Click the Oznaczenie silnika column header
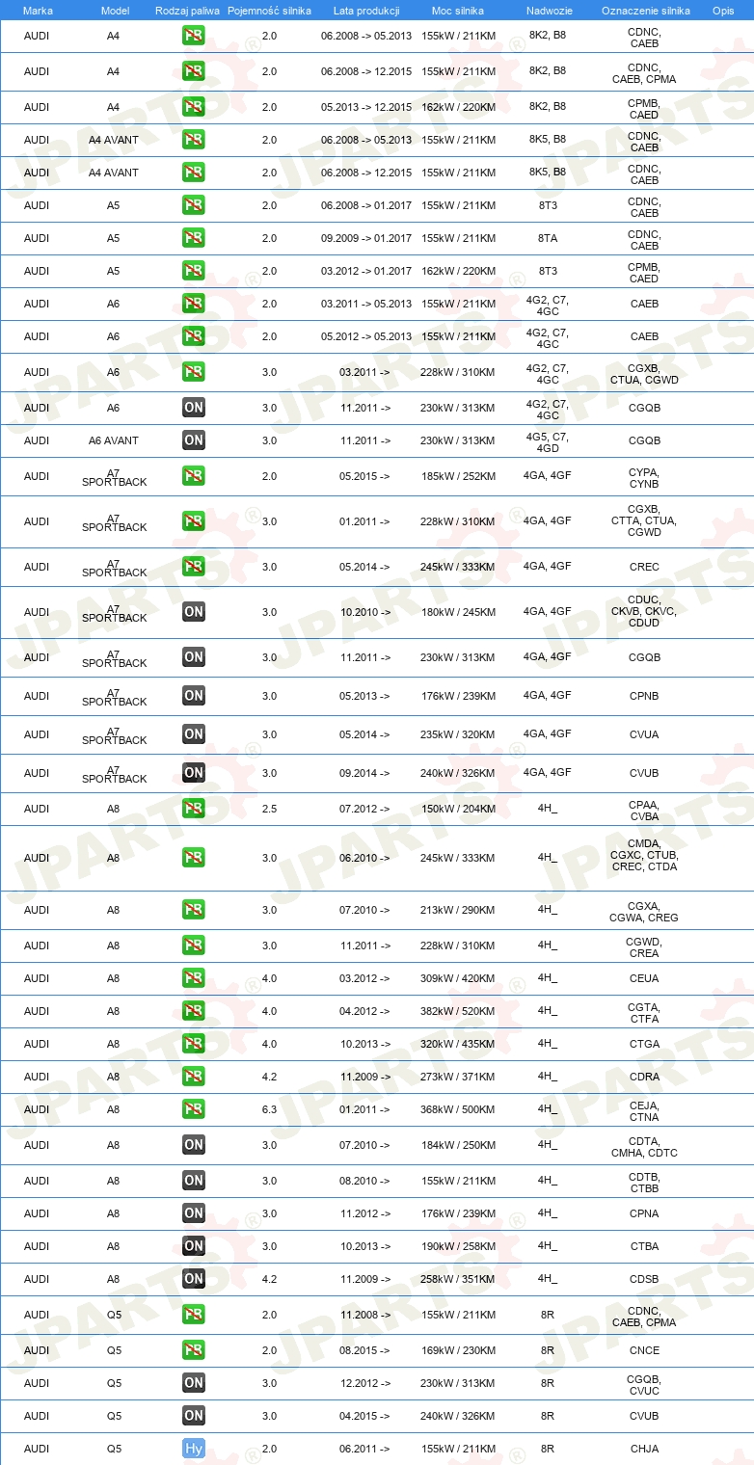 pos(645,11)
